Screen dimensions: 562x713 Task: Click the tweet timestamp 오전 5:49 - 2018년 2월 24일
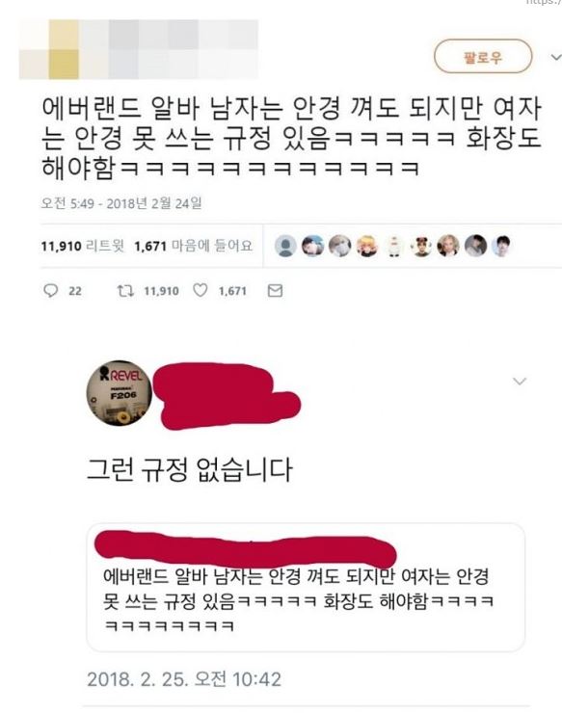(x=121, y=202)
